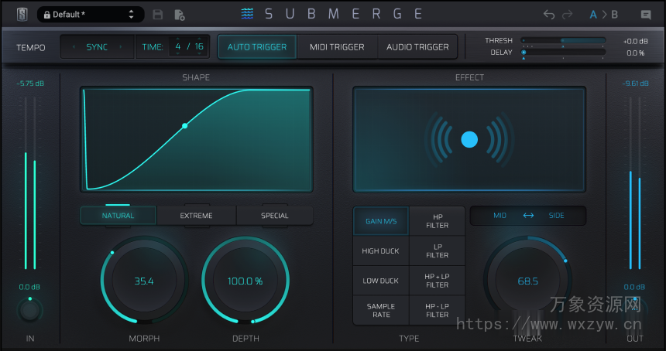Adjust the THRESH slider
This screenshot has height=351, width=666.
[x=563, y=41]
